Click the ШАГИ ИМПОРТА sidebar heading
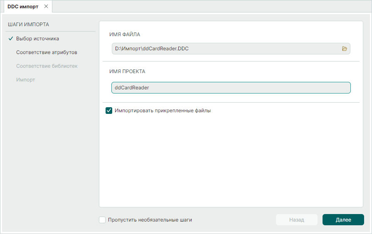 coord(28,25)
